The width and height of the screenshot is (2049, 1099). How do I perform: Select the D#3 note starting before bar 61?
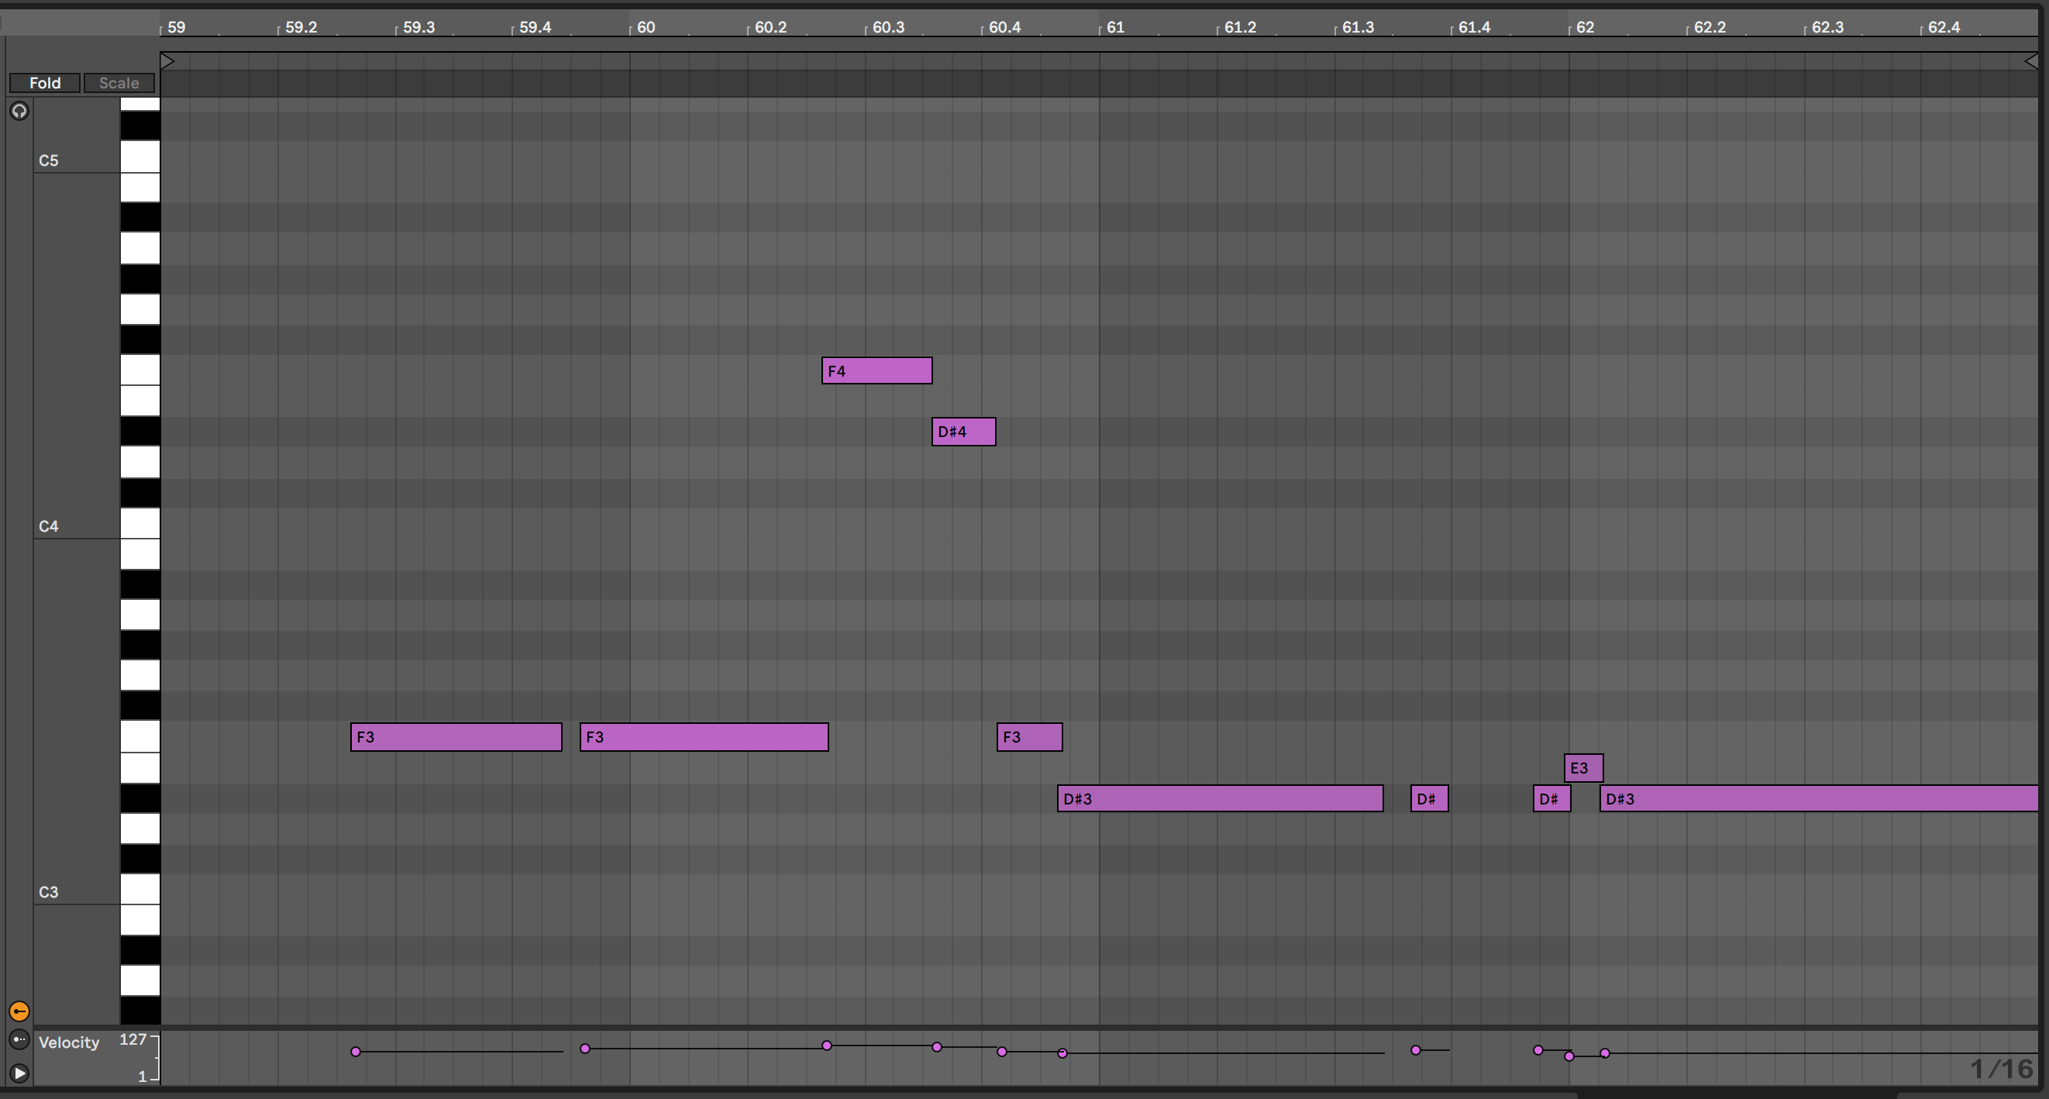pyautogui.click(x=1220, y=798)
